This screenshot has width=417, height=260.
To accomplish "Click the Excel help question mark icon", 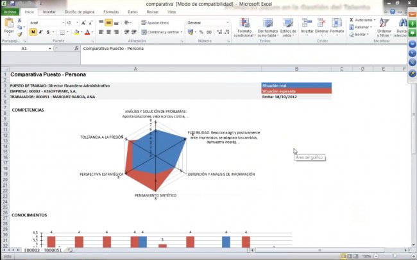I will tap(393, 12).
